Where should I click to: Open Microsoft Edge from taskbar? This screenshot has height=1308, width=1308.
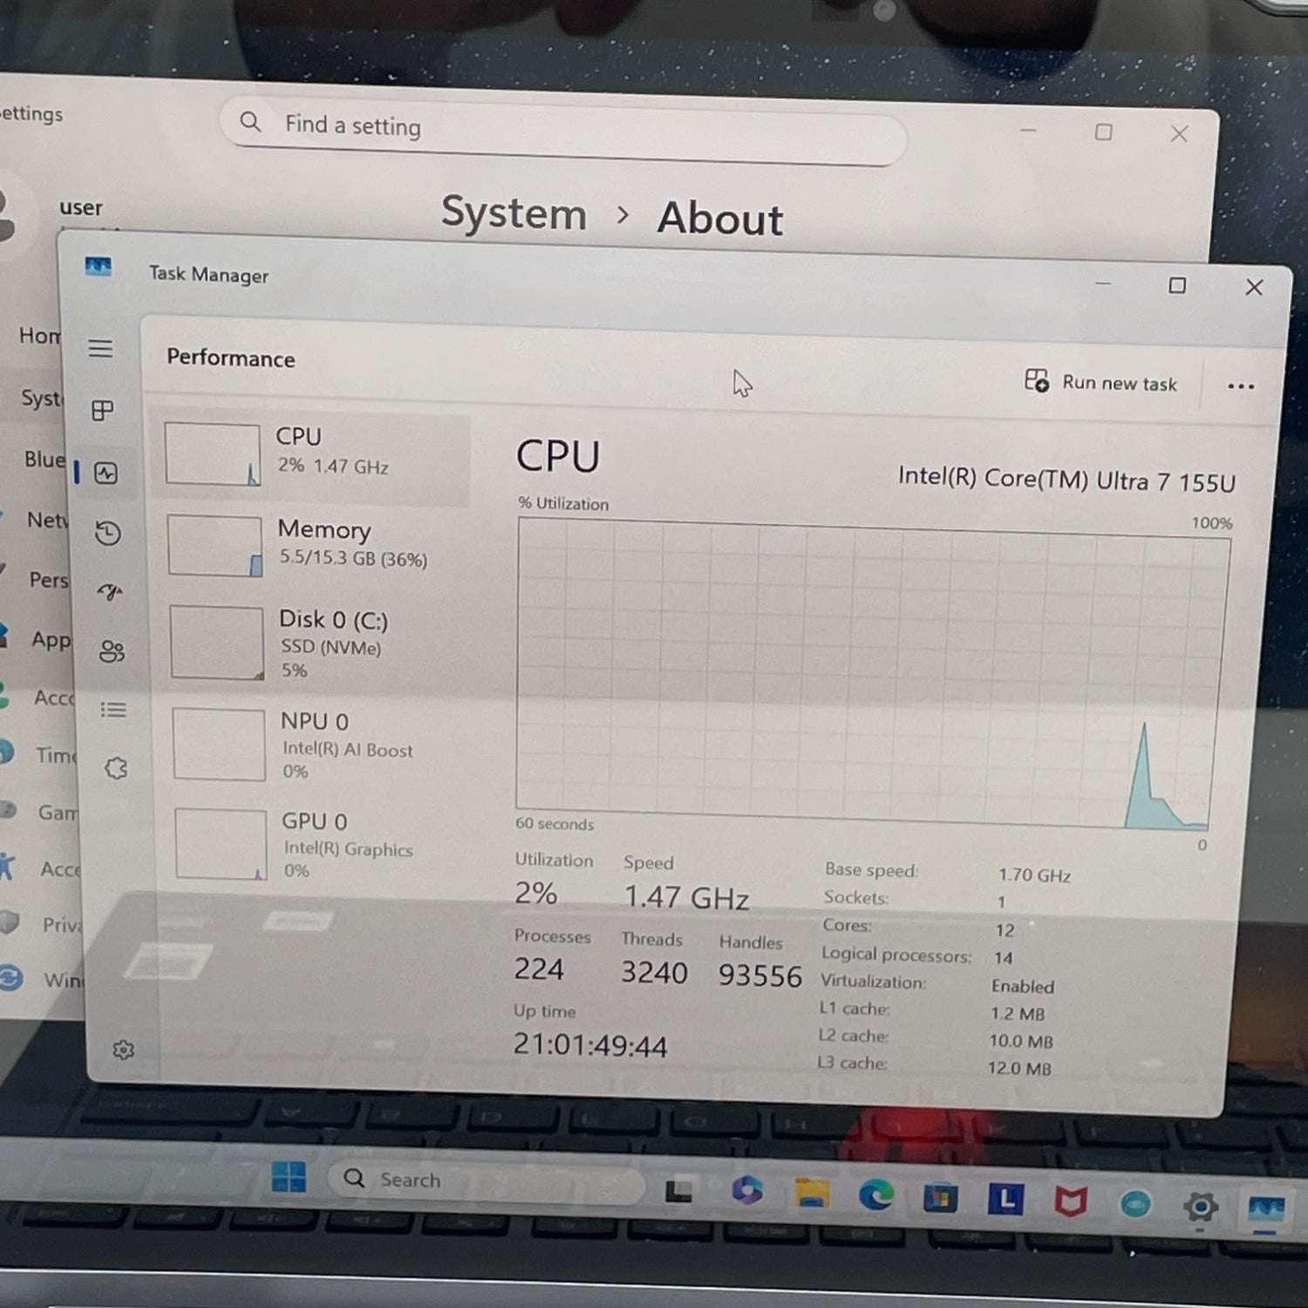[875, 1196]
